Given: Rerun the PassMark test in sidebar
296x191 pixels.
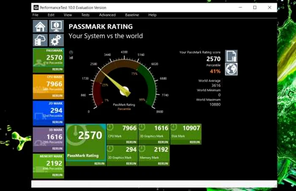Looking at the screenshot, I should pos(57,69).
